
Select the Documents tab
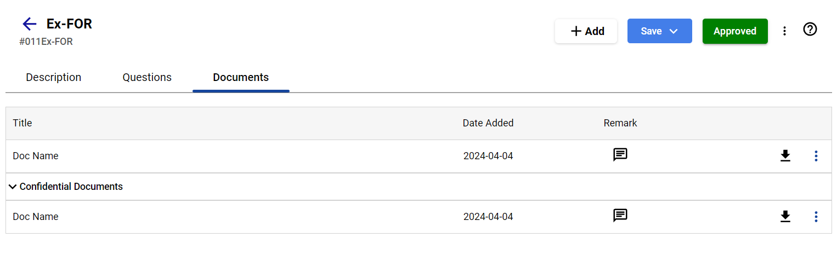point(241,77)
